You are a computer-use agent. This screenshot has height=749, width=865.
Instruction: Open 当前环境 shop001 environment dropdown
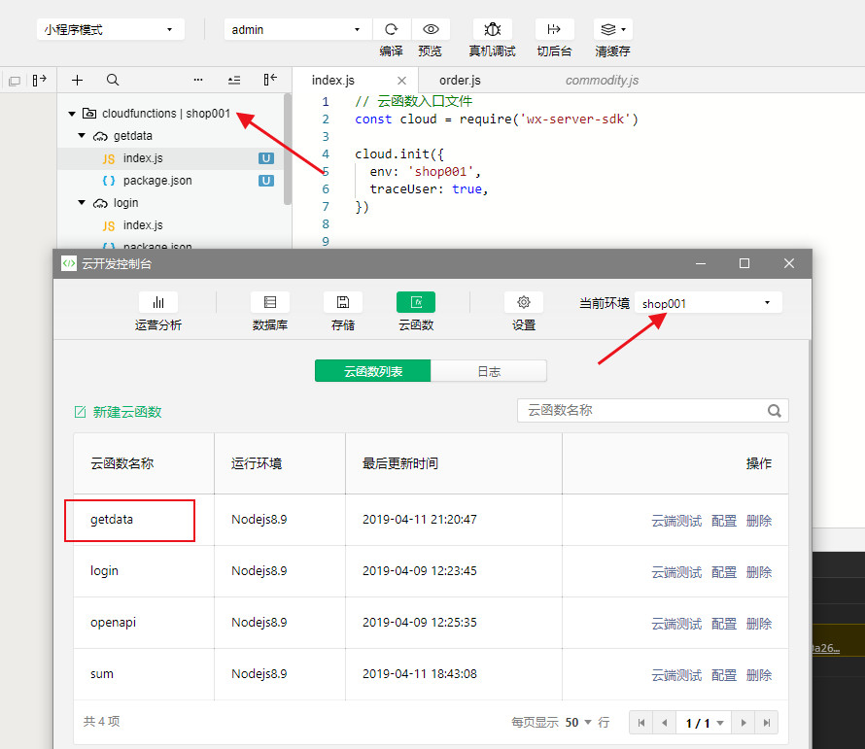(709, 303)
